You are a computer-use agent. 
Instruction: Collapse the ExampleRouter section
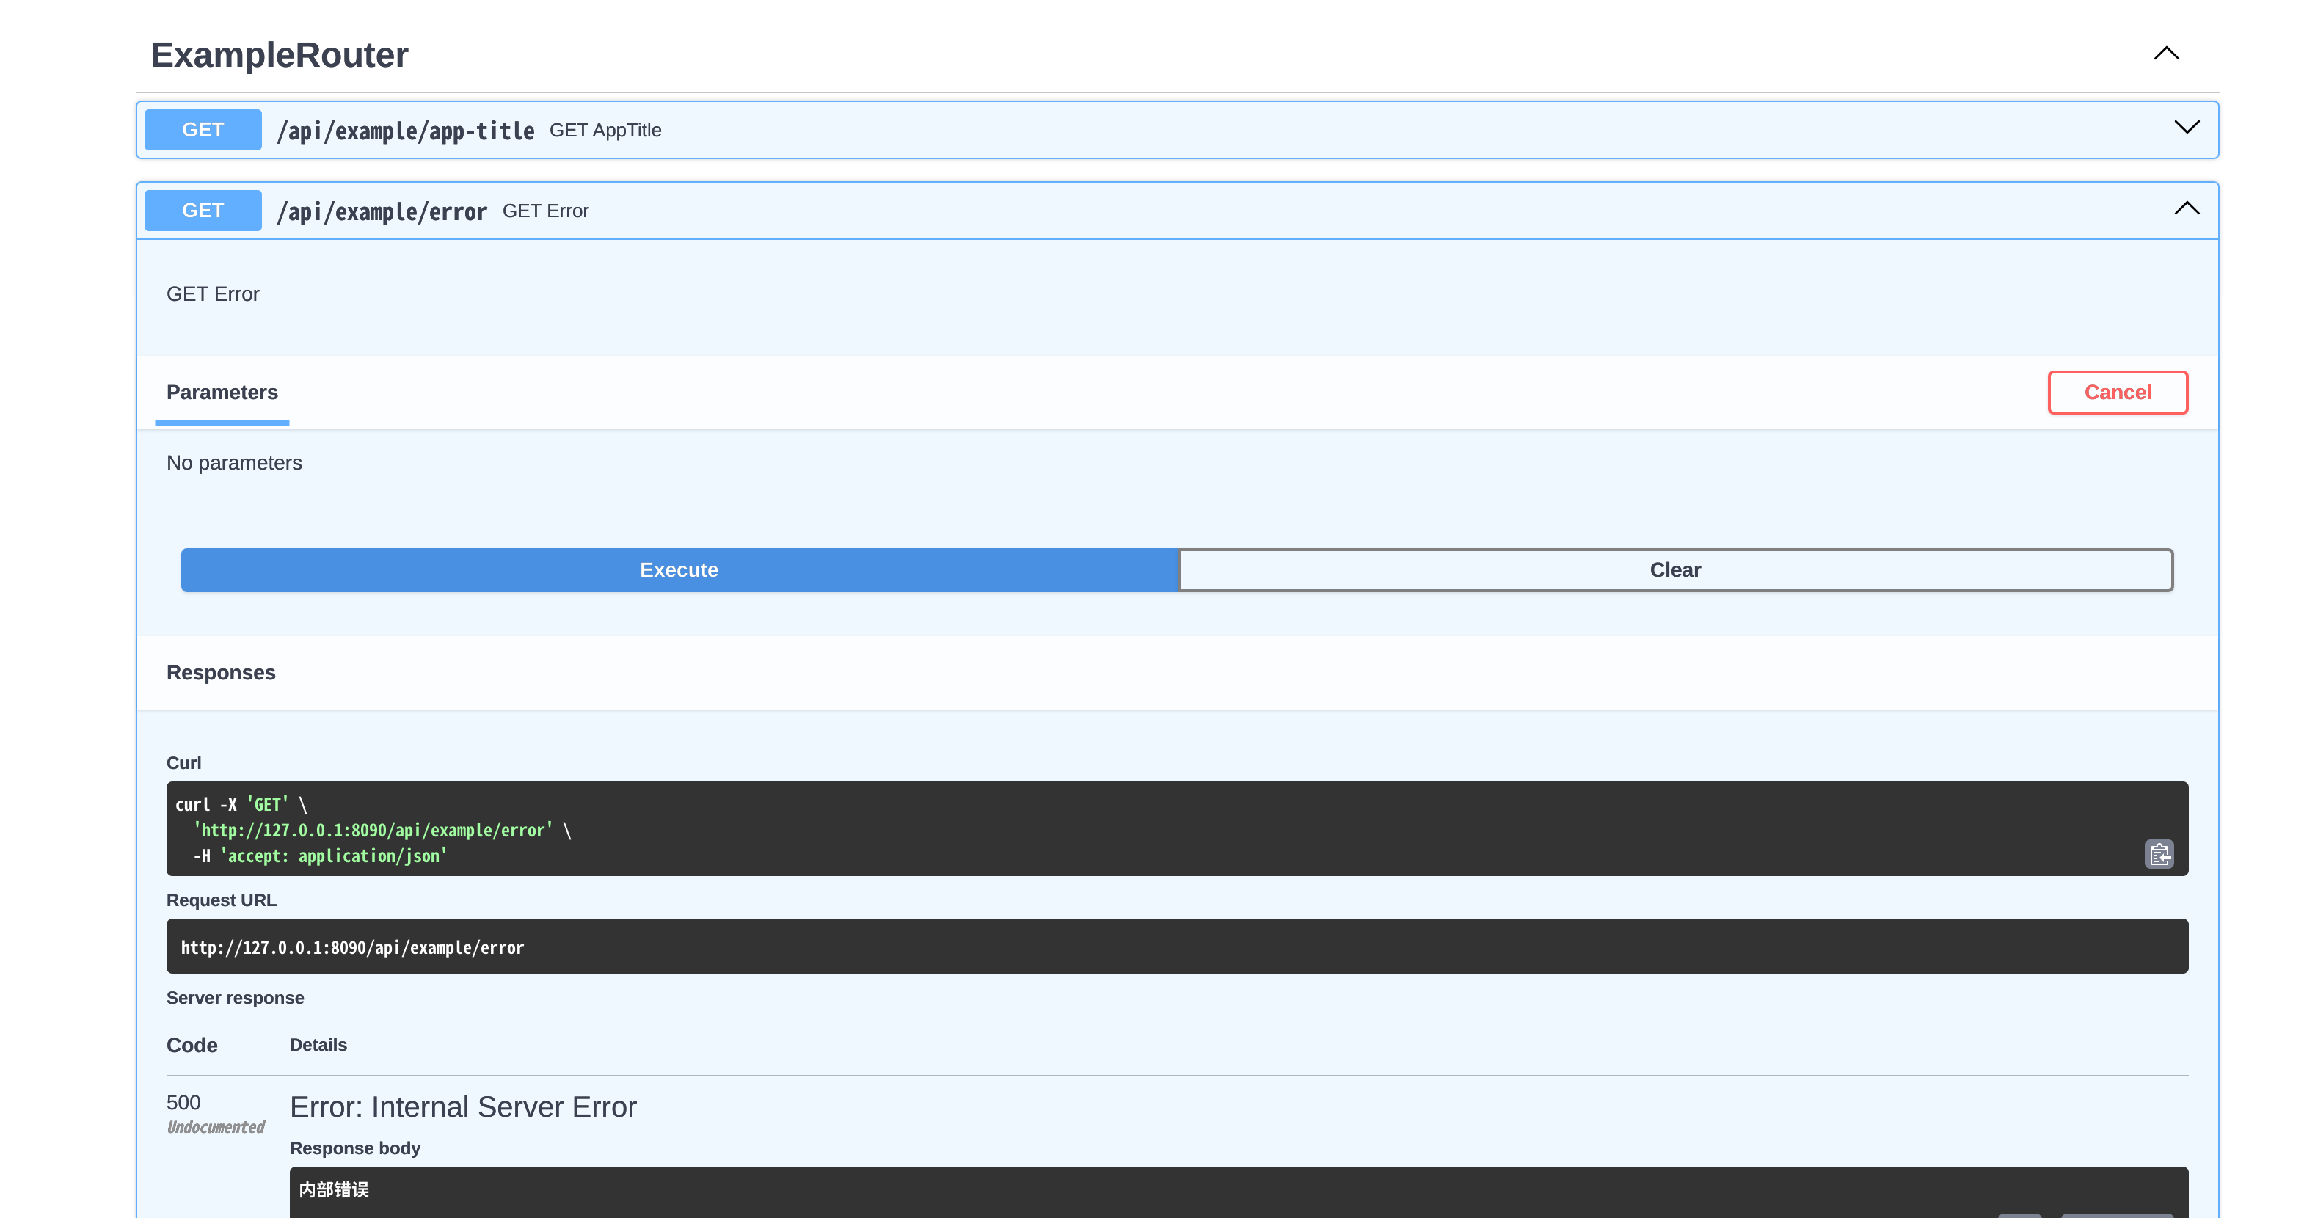(2166, 54)
